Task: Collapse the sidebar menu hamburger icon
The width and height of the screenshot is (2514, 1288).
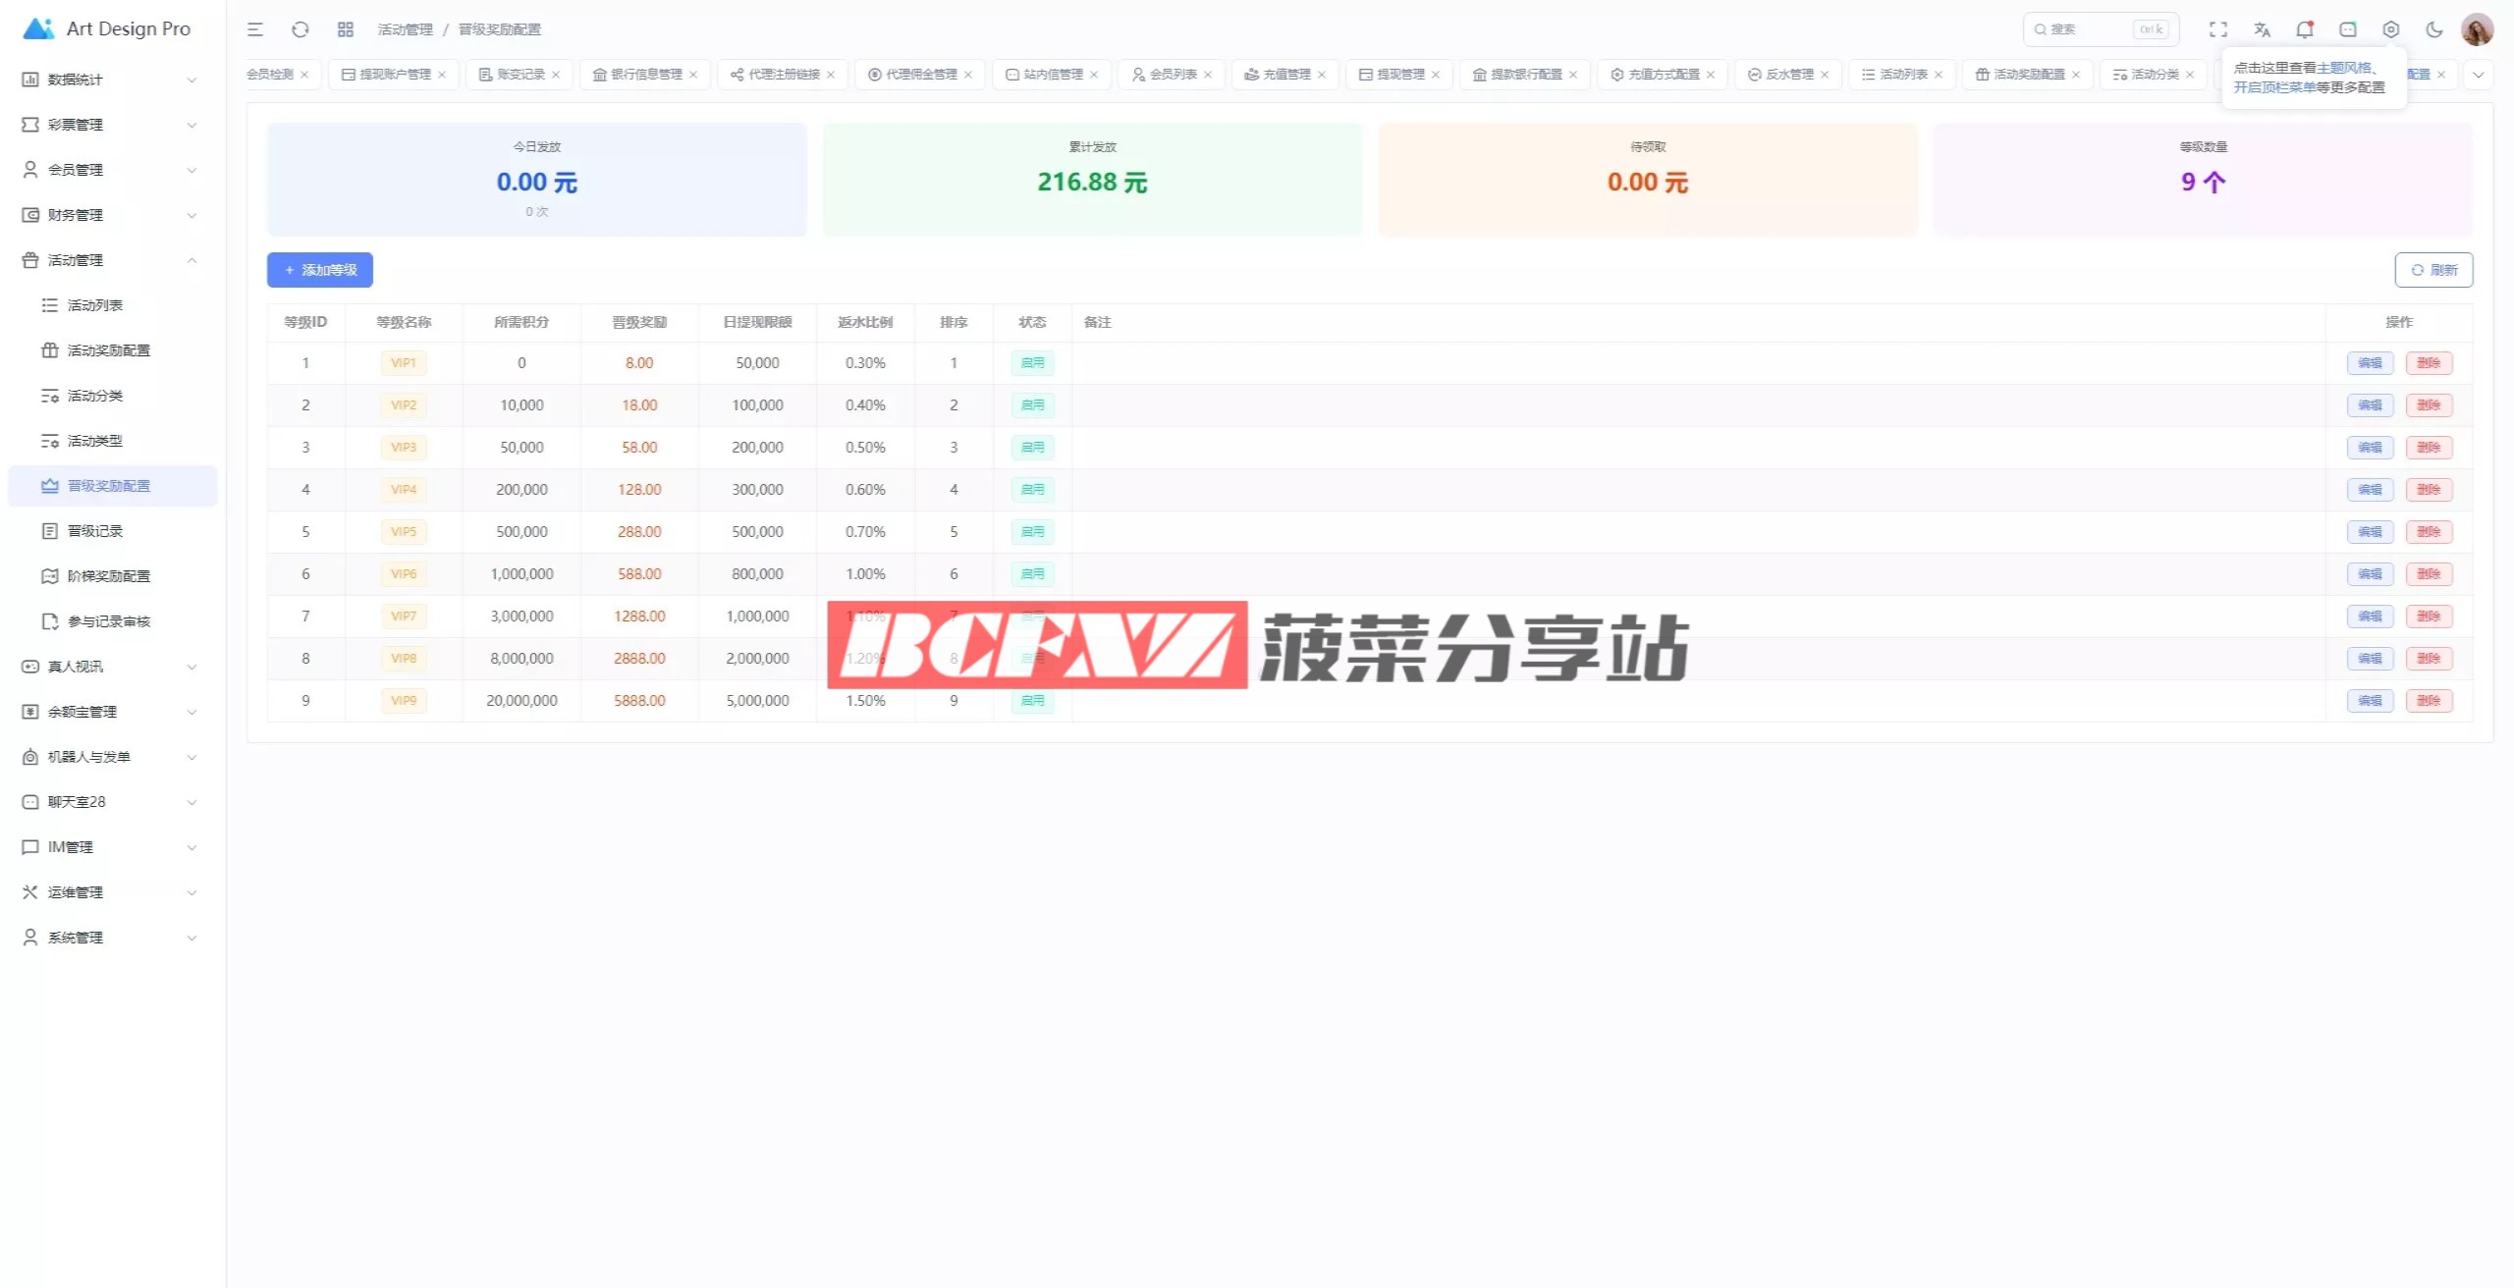Action: 255,29
